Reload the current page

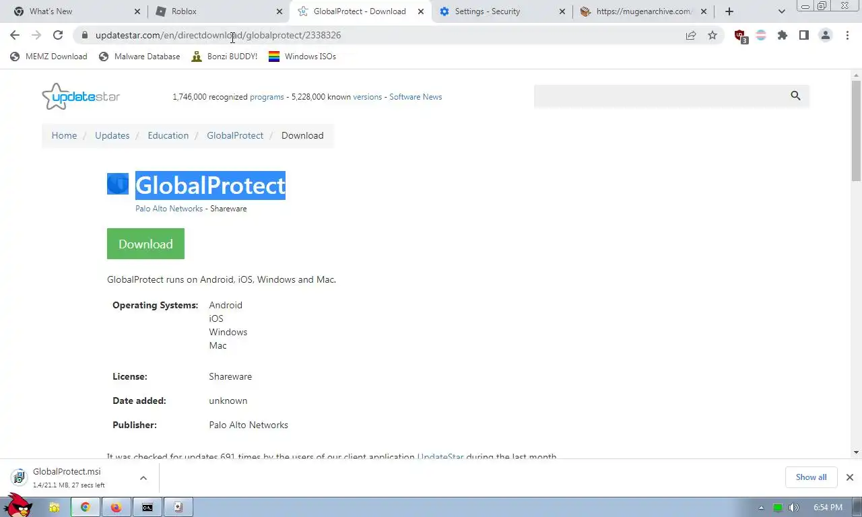(58, 35)
